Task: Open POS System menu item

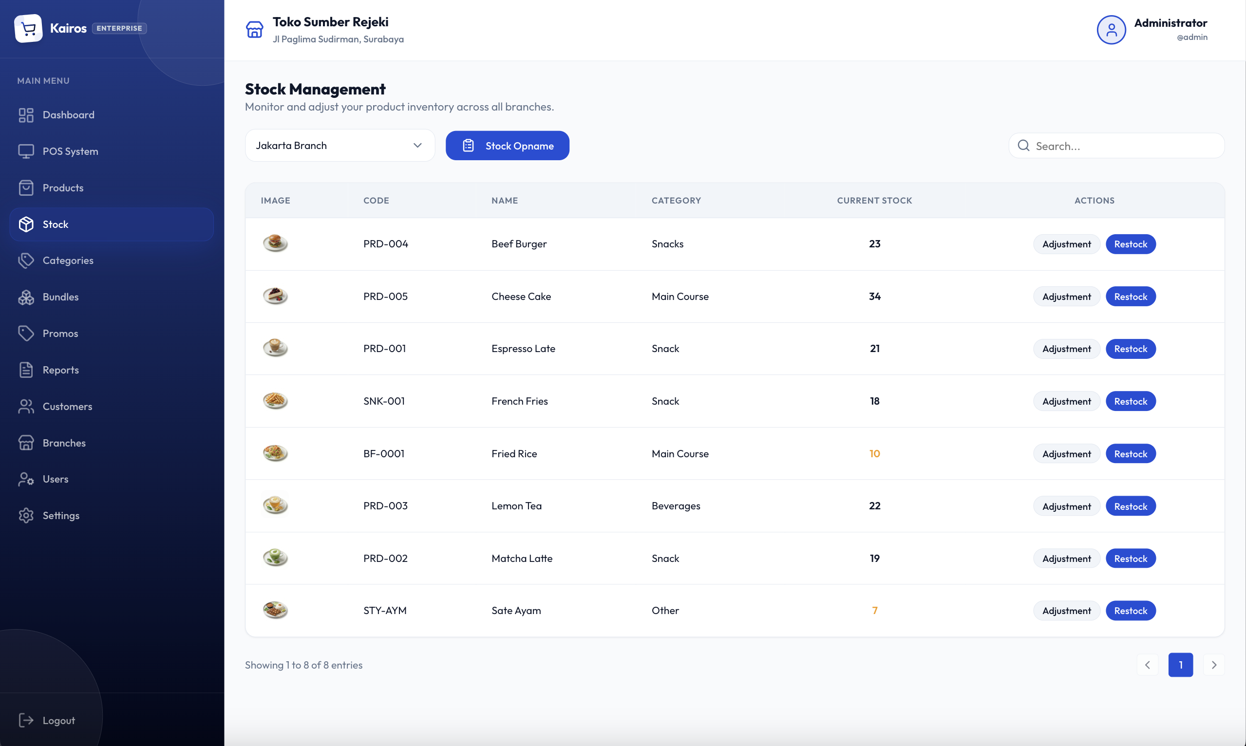Action: pos(112,151)
